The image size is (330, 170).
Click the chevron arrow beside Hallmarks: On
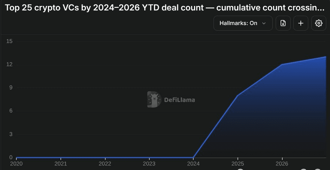tap(264, 23)
